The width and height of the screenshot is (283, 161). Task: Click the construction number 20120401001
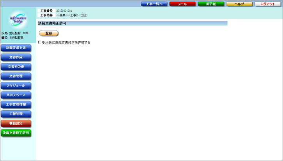pos(64,11)
